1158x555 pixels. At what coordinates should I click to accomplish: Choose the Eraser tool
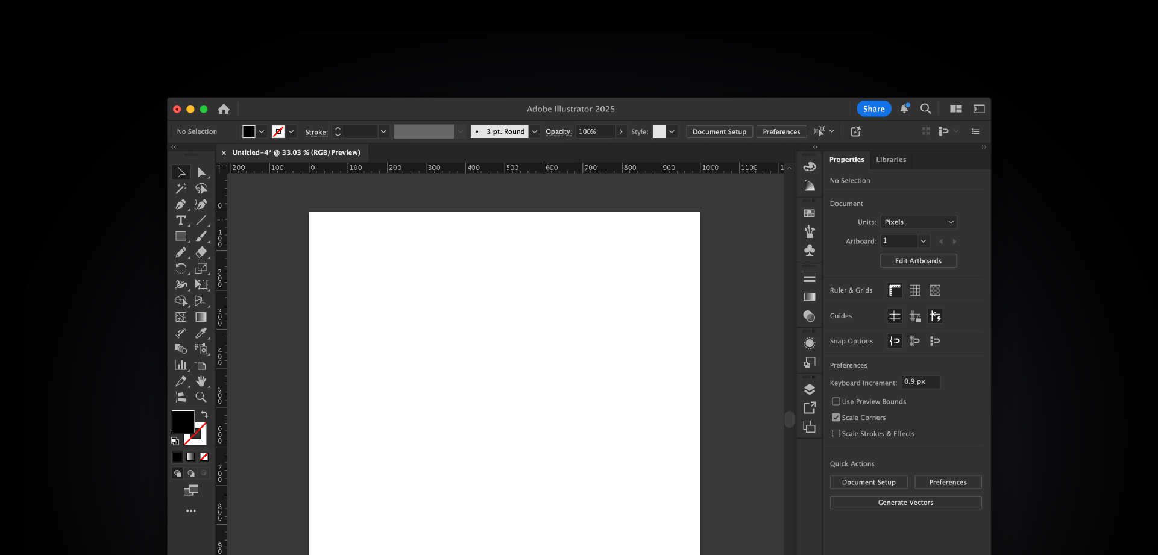201,252
